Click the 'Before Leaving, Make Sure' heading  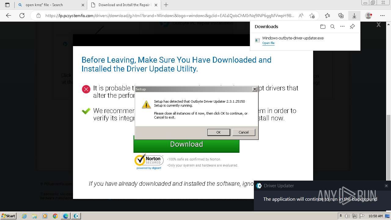point(176,64)
